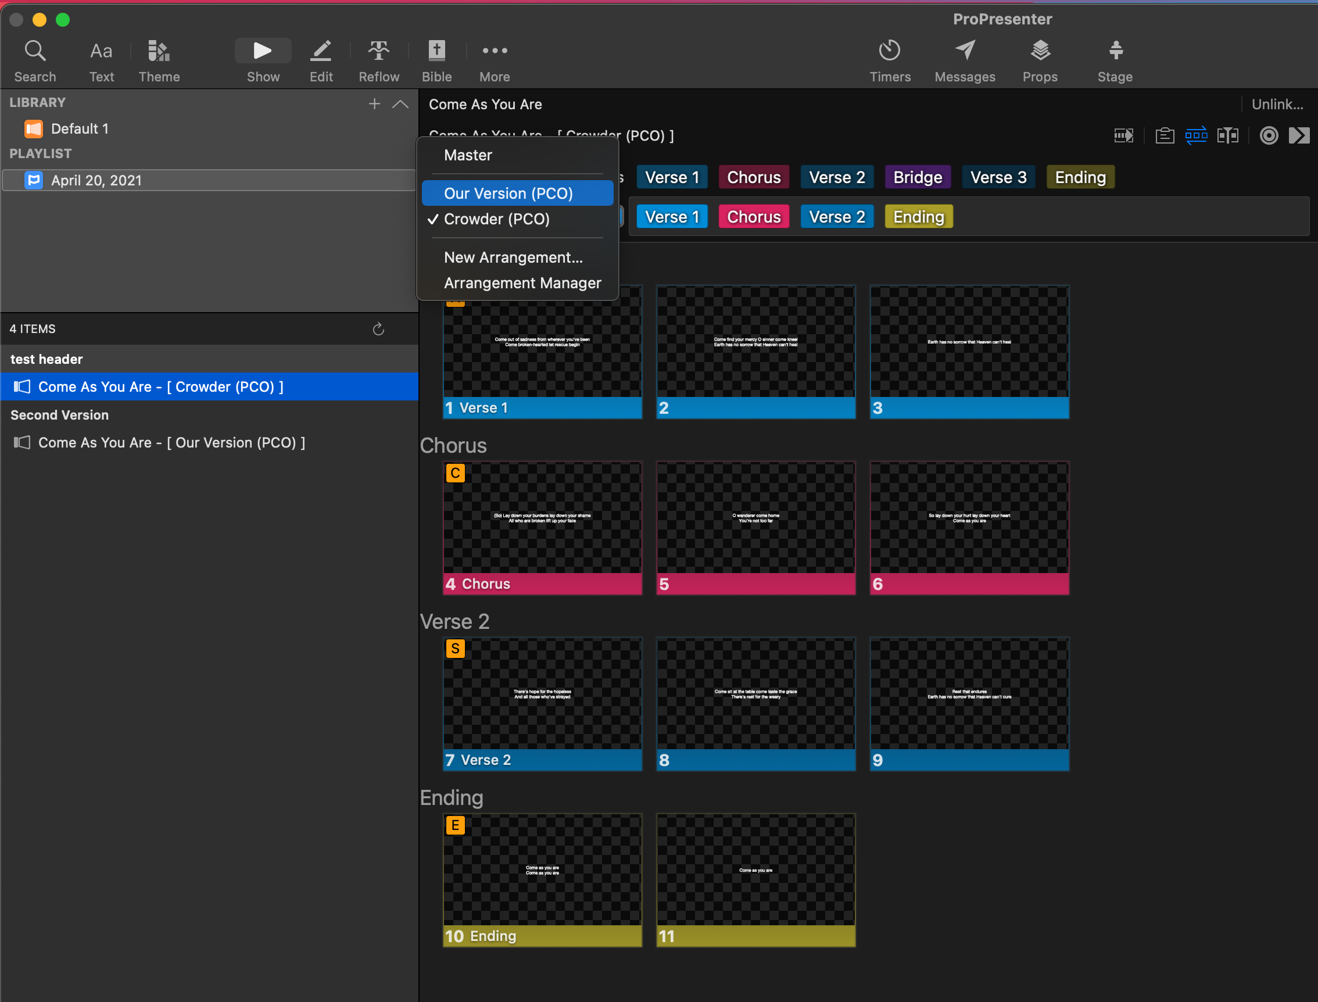Image resolution: width=1318 pixels, height=1002 pixels.
Task: Click Ending group in top row
Action: (x=1081, y=177)
